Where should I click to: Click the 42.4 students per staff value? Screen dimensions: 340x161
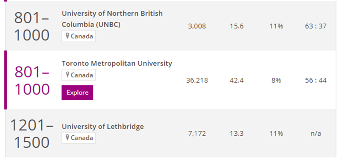point(236,80)
